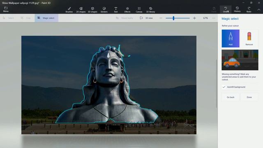Uncheck Autofill background
The width and height of the screenshot is (263, 148).
224,87
